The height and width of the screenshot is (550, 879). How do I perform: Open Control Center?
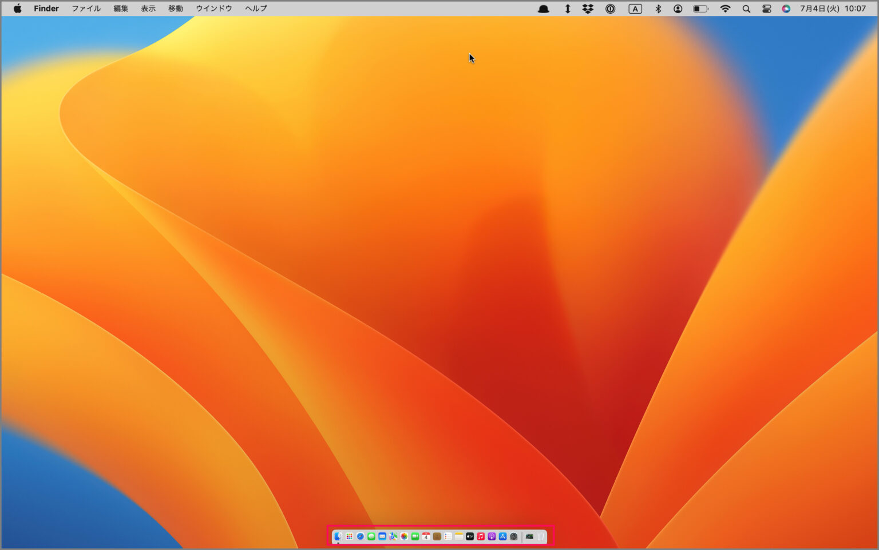pos(766,8)
